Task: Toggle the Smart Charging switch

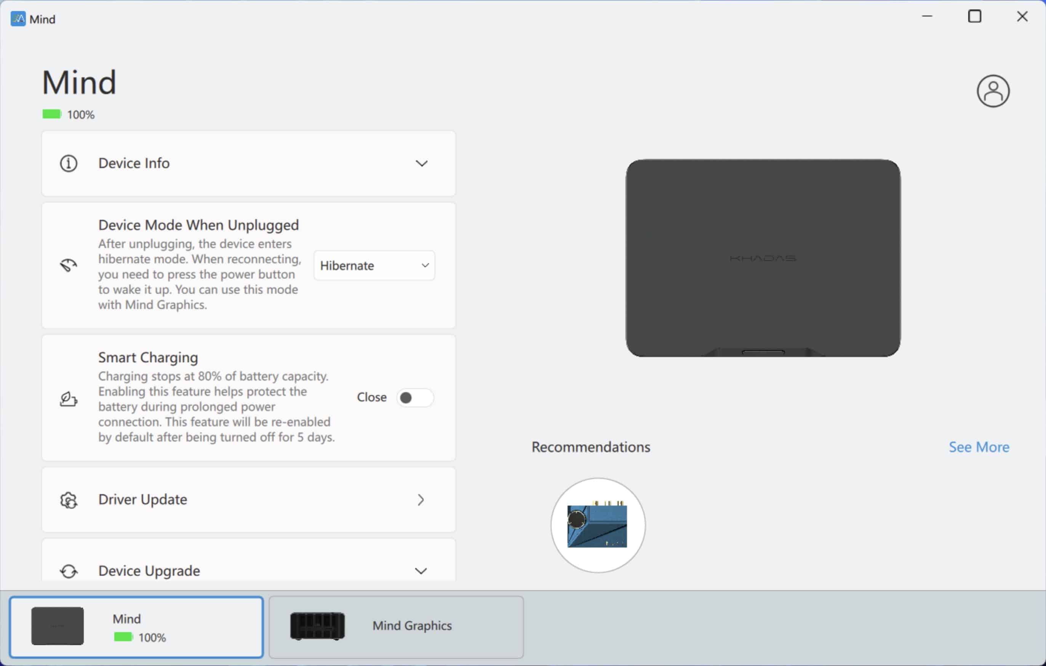Action: [x=415, y=397]
